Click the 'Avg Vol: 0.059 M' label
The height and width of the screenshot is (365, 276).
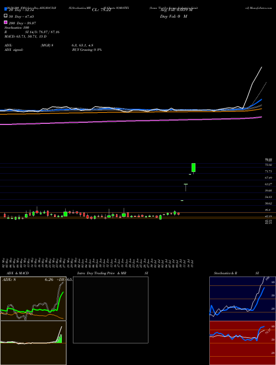(x=176, y=10)
